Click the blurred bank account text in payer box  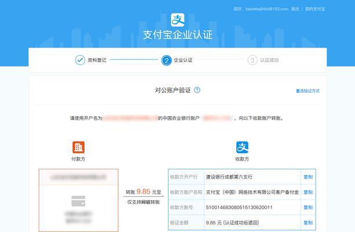pyautogui.click(x=78, y=217)
